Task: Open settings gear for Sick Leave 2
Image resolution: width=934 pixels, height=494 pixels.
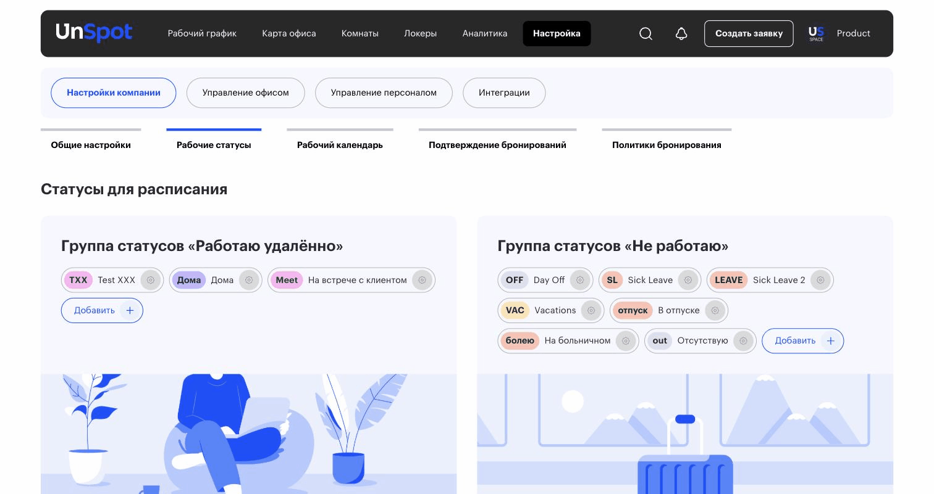Action: [820, 280]
